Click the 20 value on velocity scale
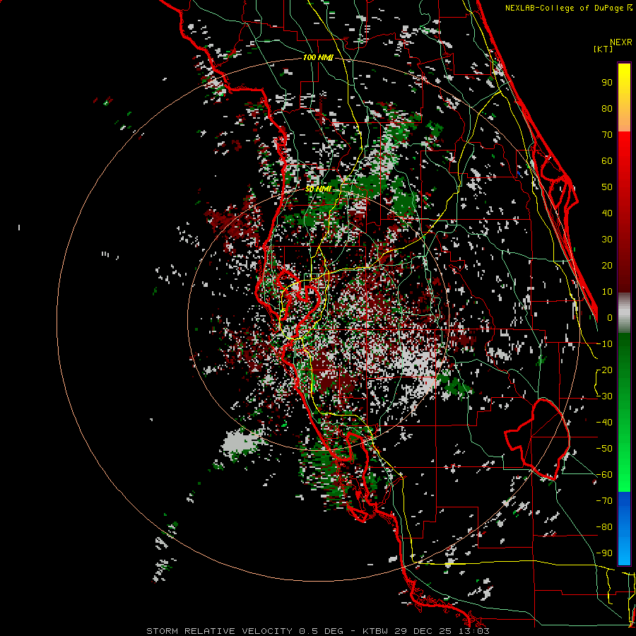This screenshot has height=636, width=636. coord(607,265)
